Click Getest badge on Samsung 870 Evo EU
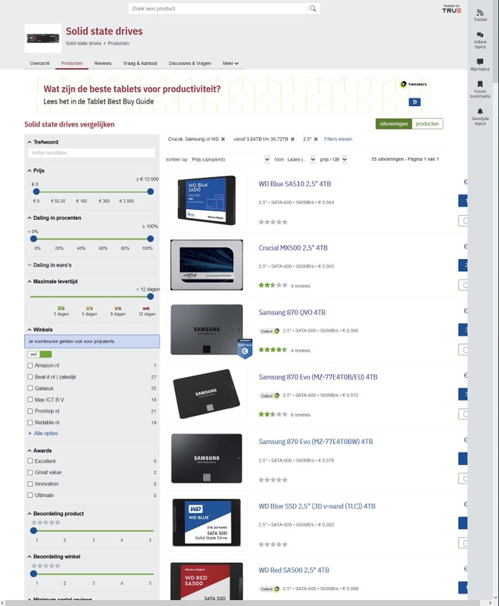Viewport: 499px width, 606px height. point(269,395)
